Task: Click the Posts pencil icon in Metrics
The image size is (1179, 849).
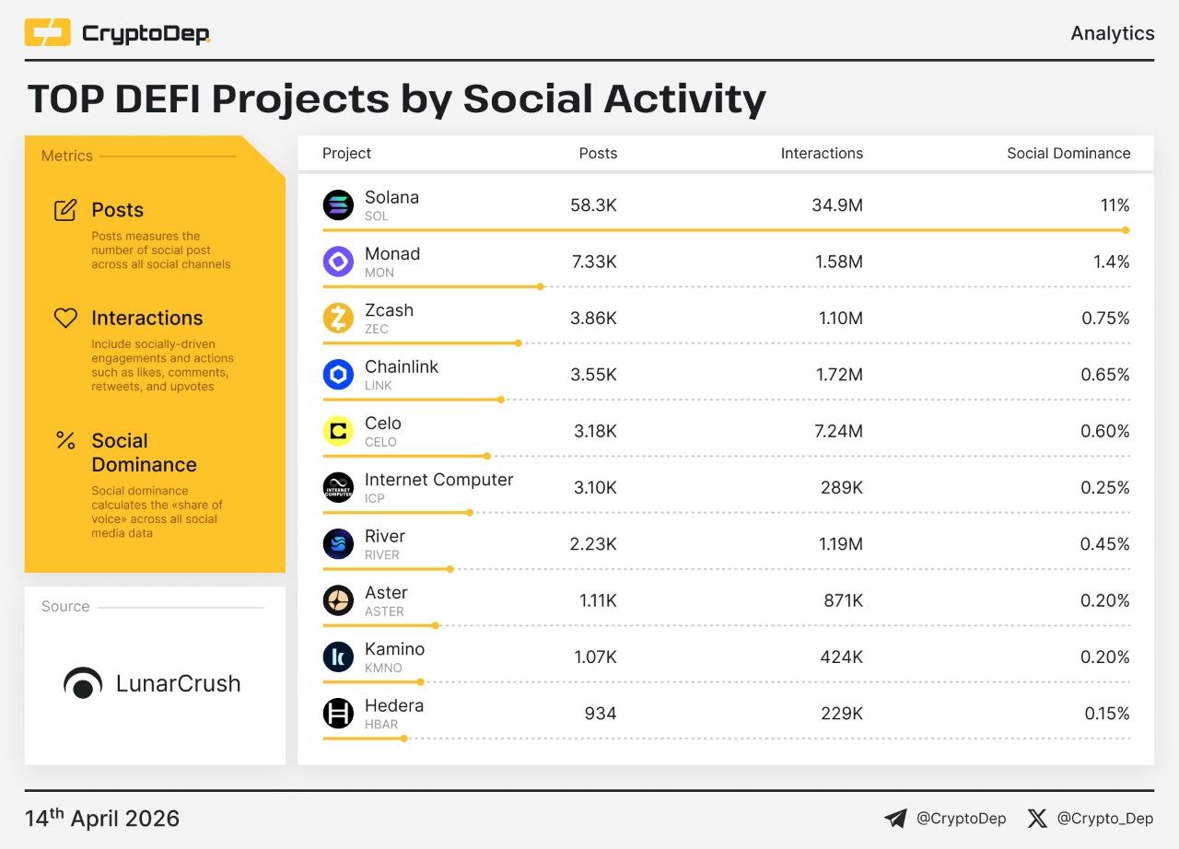Action: pyautogui.click(x=65, y=210)
